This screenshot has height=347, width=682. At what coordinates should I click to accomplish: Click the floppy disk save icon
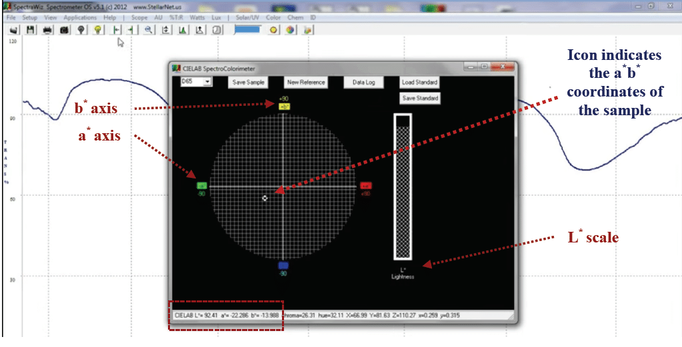click(x=31, y=30)
